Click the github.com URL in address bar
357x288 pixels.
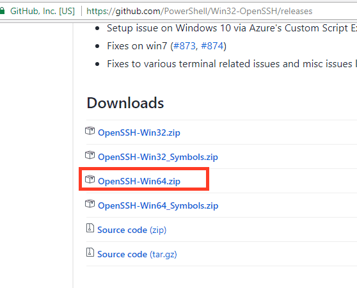click(199, 11)
